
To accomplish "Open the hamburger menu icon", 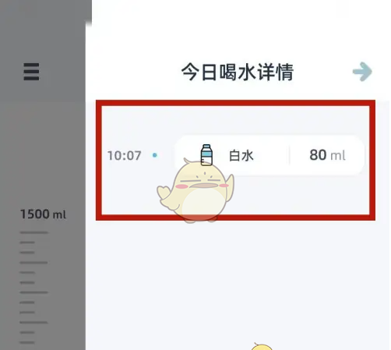I will point(31,72).
